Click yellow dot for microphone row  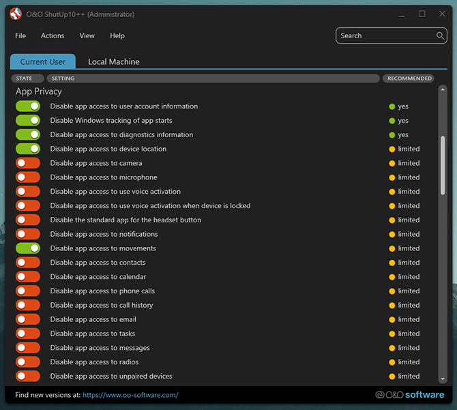click(392, 178)
